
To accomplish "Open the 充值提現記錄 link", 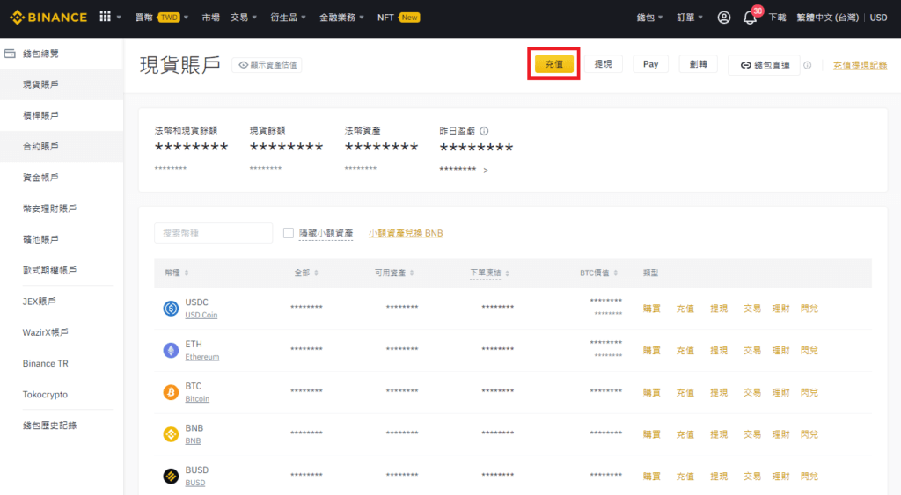I will (x=861, y=65).
